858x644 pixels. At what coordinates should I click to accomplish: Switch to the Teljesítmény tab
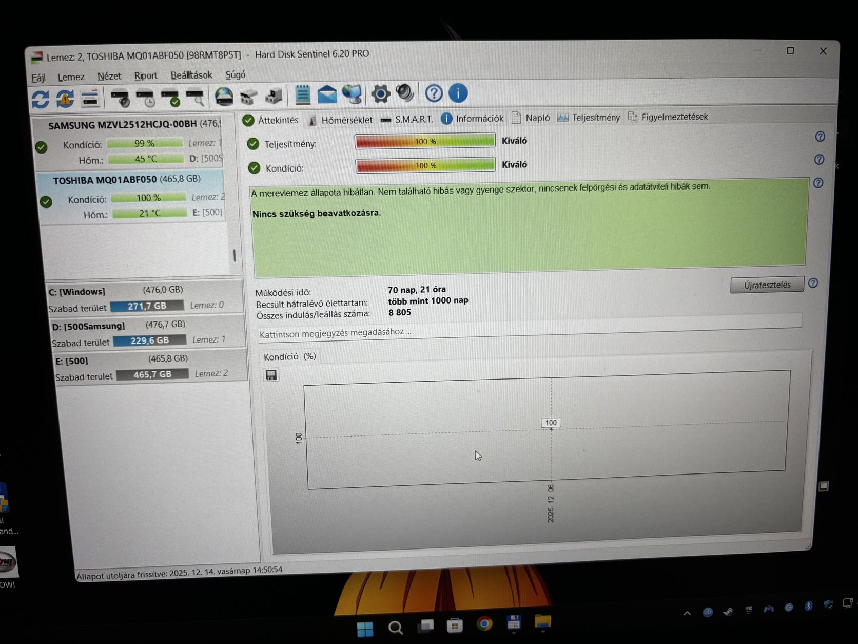(x=589, y=117)
